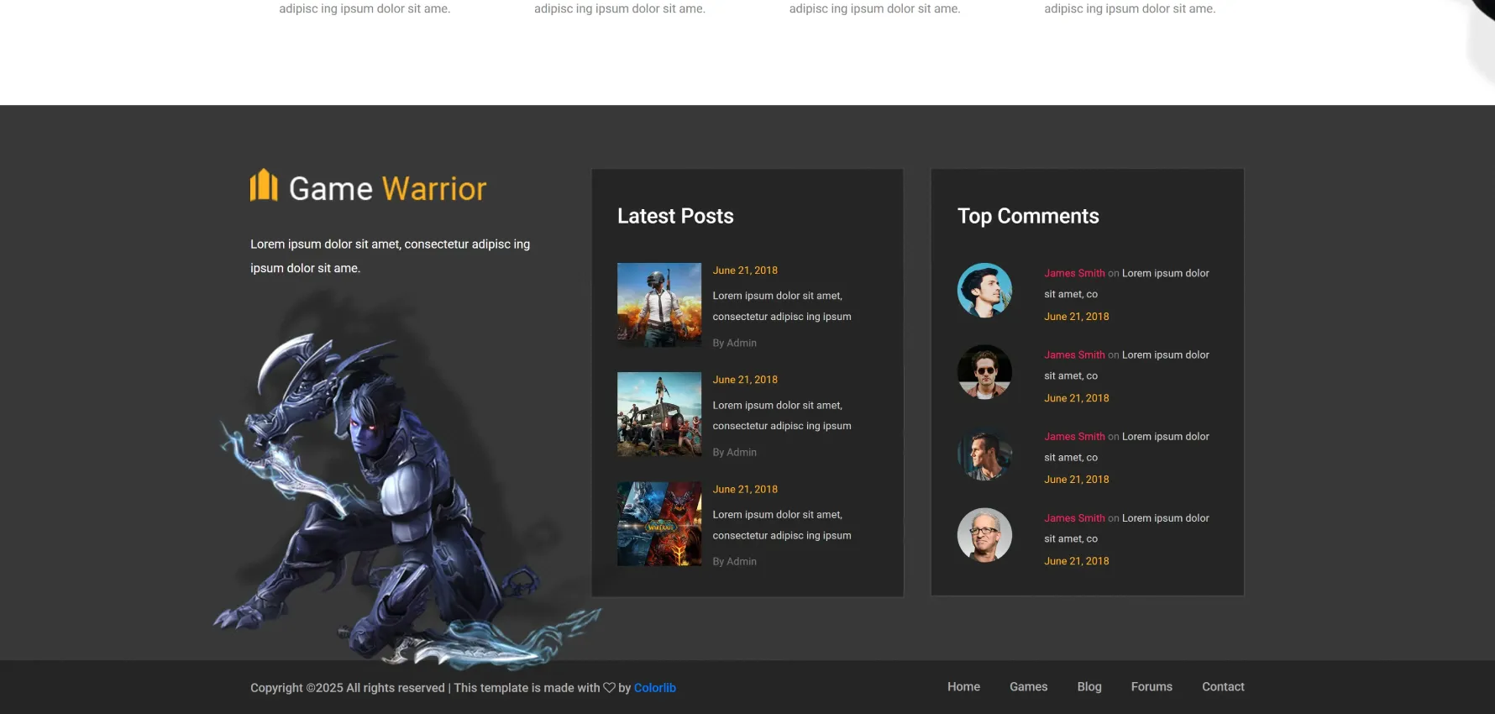The image size is (1495, 714).
Task: Click the first post's June 21, 2018 date
Action: coord(745,270)
